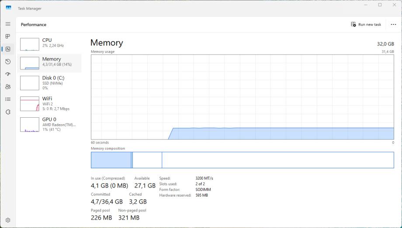Select the Performance page icon

coord(8,49)
